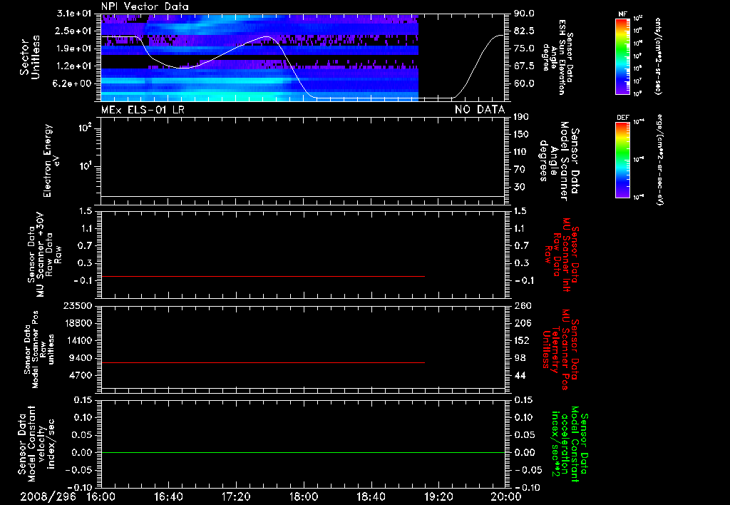Click the NF "cnts/(cm**2-sr-sec)" units label
Image resolution: width=730 pixels, height=505 pixels.
click(x=658, y=56)
